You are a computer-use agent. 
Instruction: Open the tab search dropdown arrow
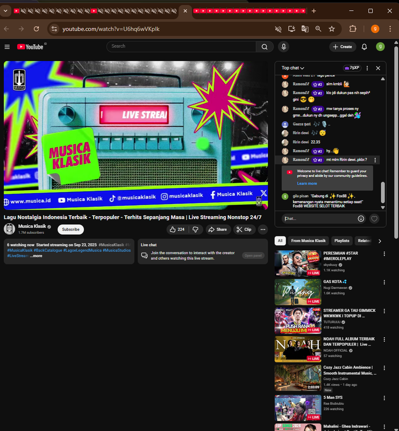tap(5, 11)
